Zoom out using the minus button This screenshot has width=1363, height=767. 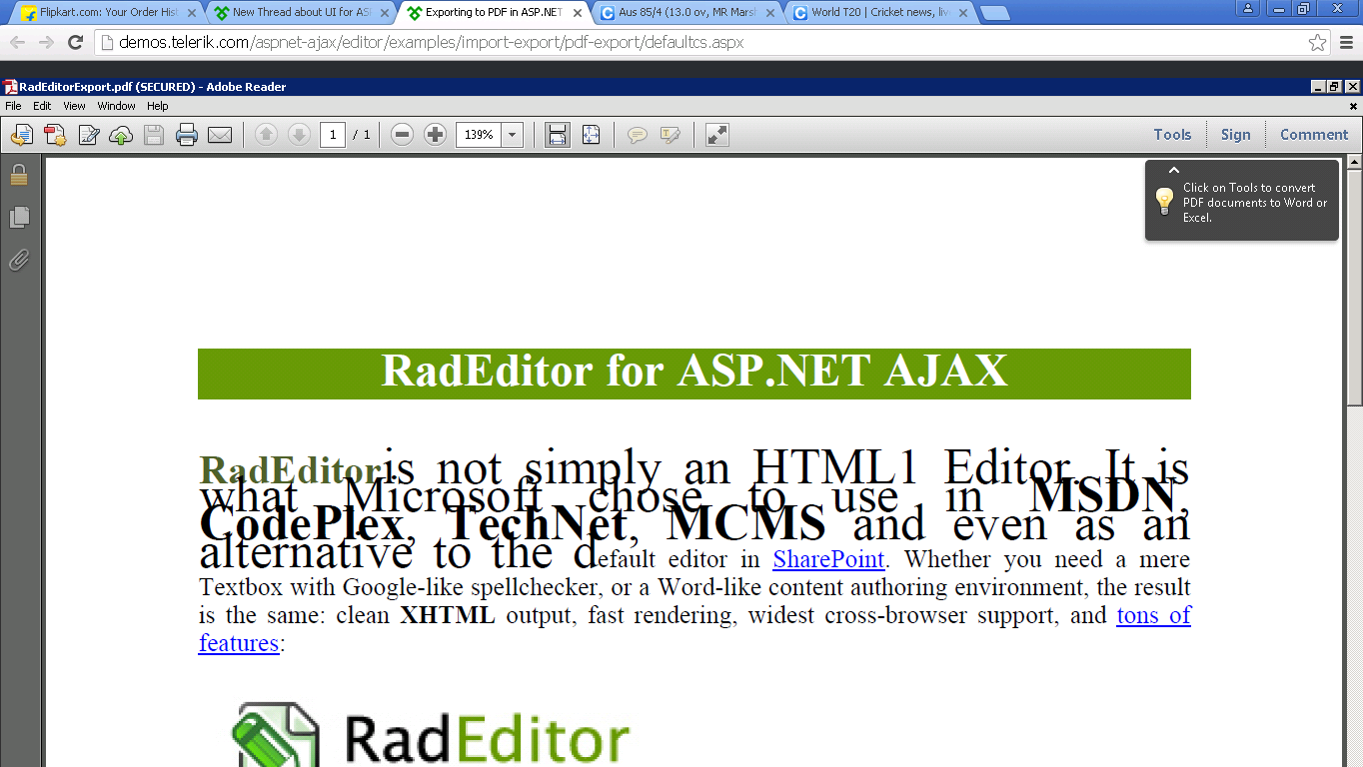click(402, 135)
